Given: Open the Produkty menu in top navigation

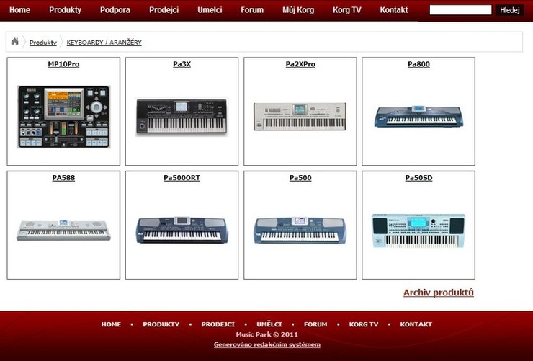Looking at the screenshot, I should point(65,10).
